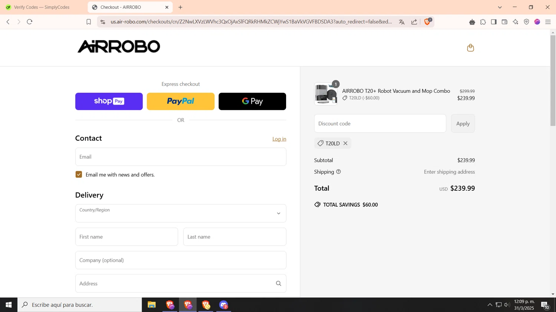This screenshot has height=312, width=556.
Task: Share this page via share icon
Action: pyautogui.click(x=414, y=22)
